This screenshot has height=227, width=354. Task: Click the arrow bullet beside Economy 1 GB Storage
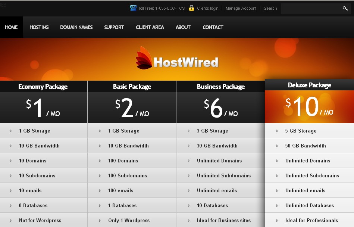[11, 131]
